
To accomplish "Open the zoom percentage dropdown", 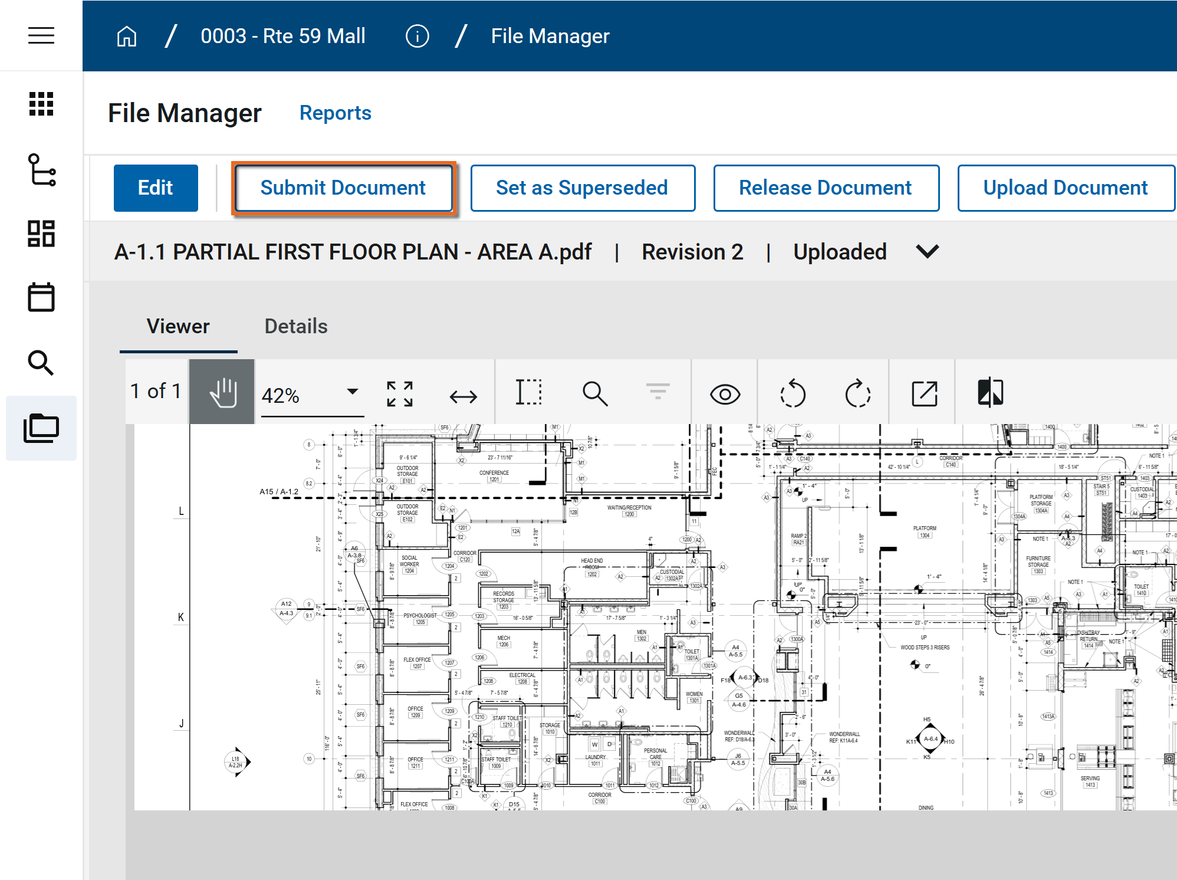I will (x=352, y=392).
